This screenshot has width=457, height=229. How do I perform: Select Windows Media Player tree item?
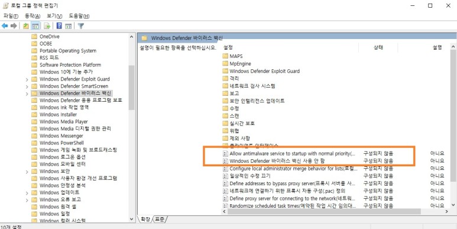click(63, 121)
